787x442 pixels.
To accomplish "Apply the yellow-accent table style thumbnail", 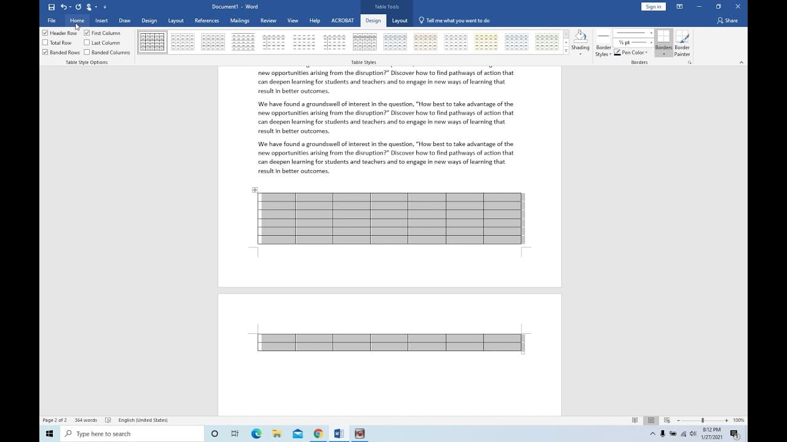I will tap(486, 42).
